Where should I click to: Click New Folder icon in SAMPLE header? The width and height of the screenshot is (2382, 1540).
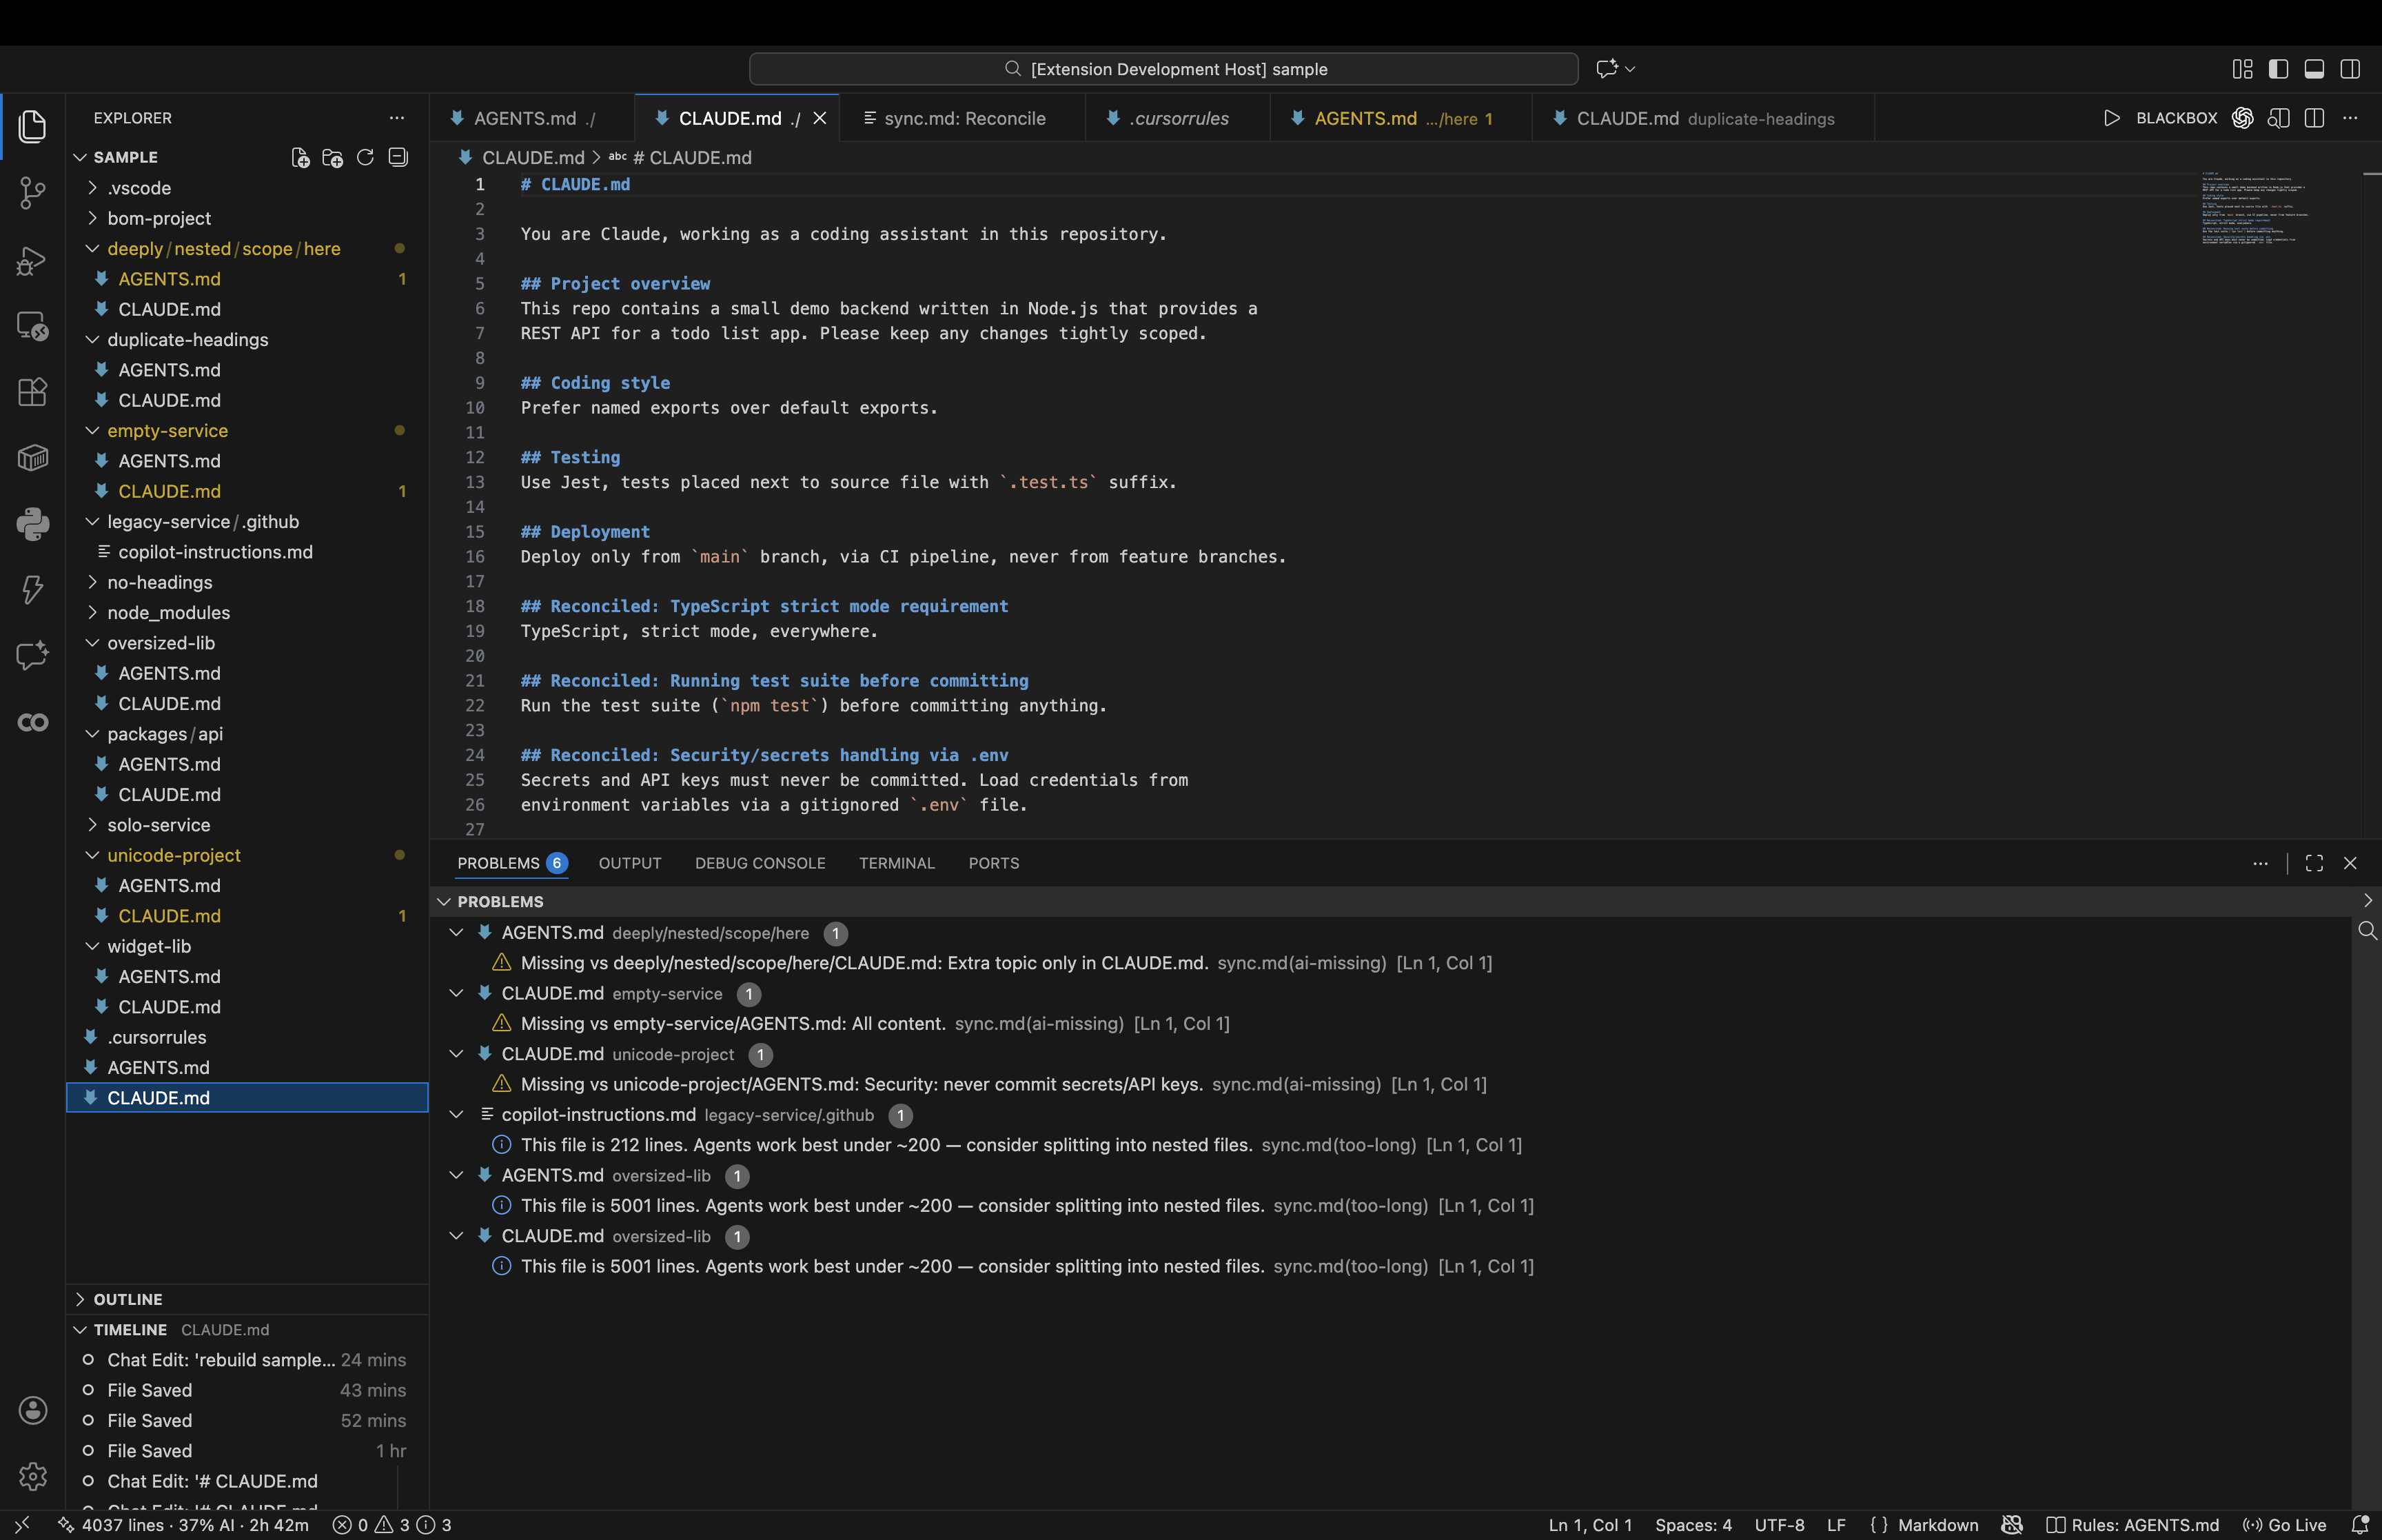[333, 157]
